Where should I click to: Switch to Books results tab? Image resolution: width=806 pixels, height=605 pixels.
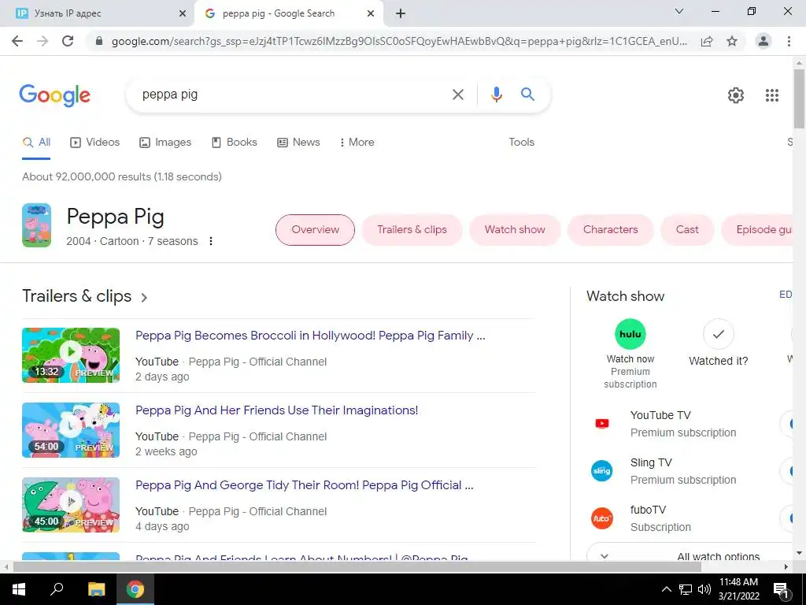pos(234,143)
